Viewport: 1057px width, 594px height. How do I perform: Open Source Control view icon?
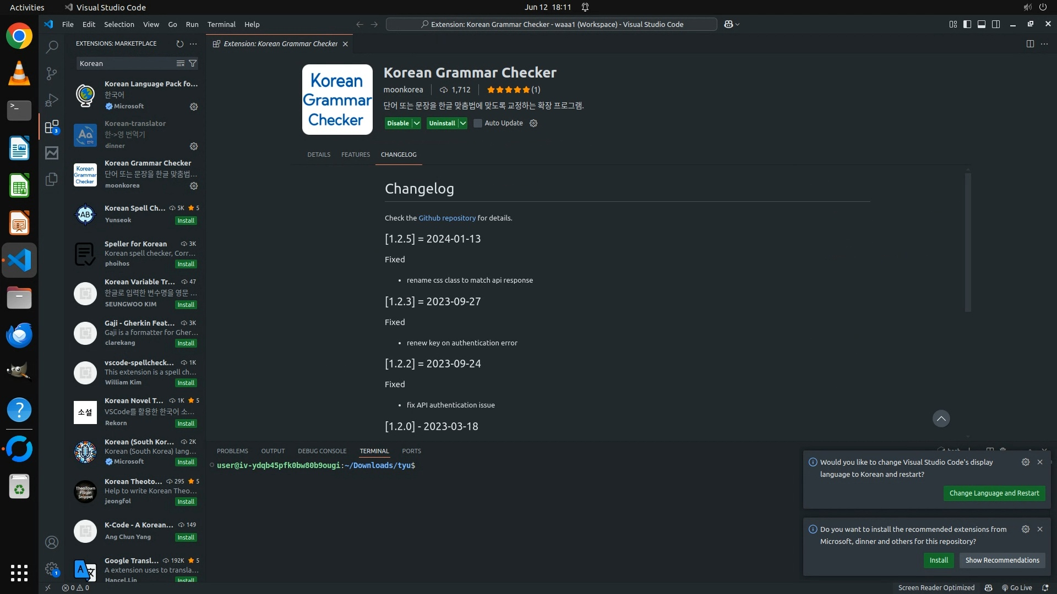(x=52, y=74)
